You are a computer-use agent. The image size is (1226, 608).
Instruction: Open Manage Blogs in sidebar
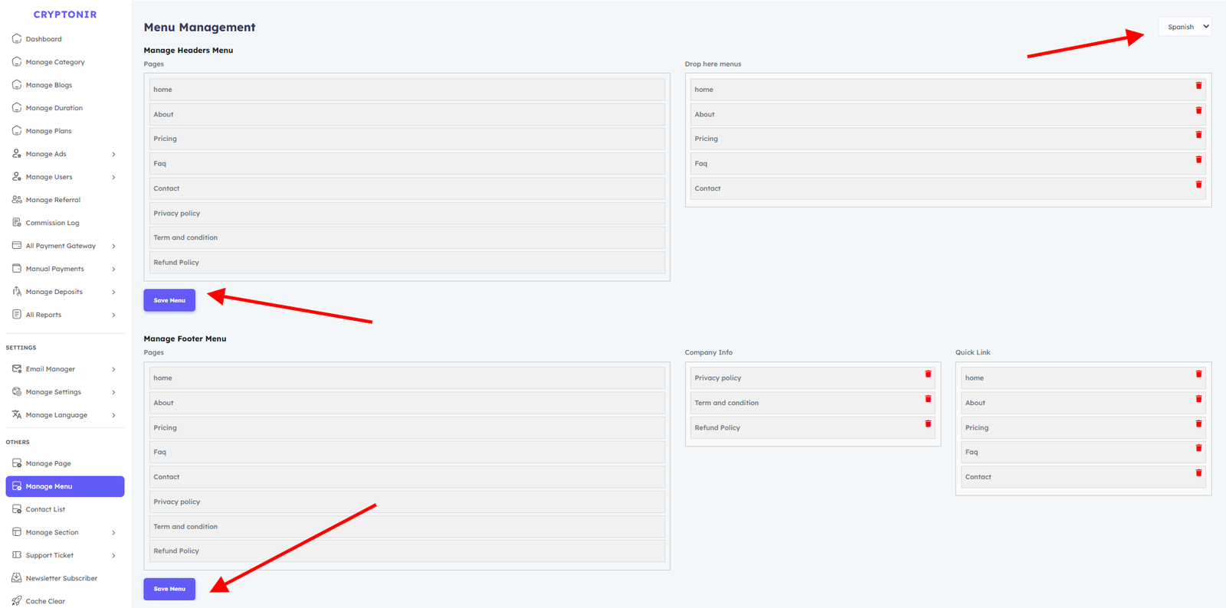49,85
